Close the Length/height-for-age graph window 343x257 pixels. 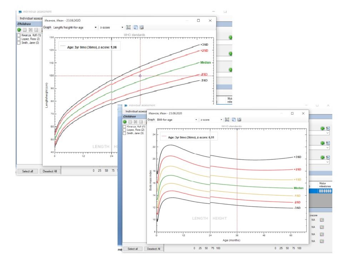pyautogui.click(x=210, y=21)
